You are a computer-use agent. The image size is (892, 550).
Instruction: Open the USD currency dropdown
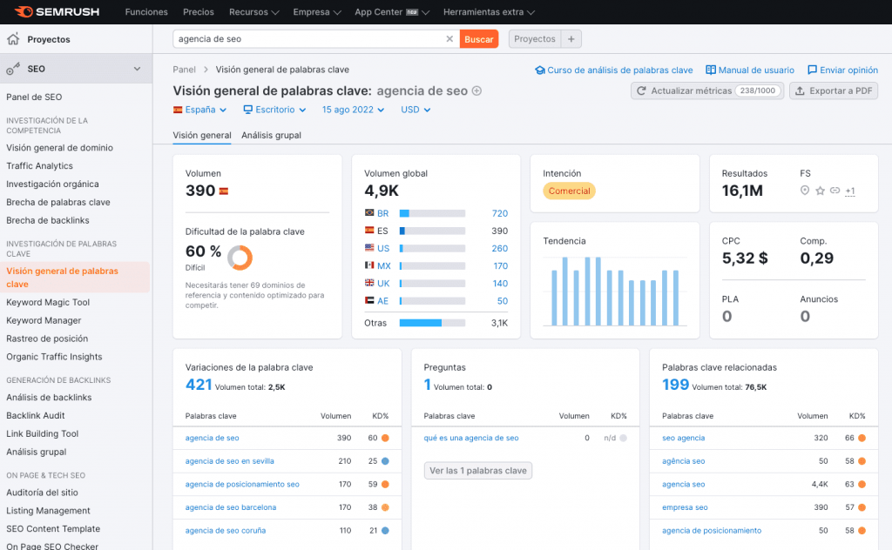click(416, 110)
